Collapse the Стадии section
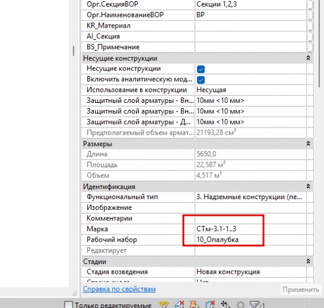Screen dimensions: 324x308 (308, 262)
